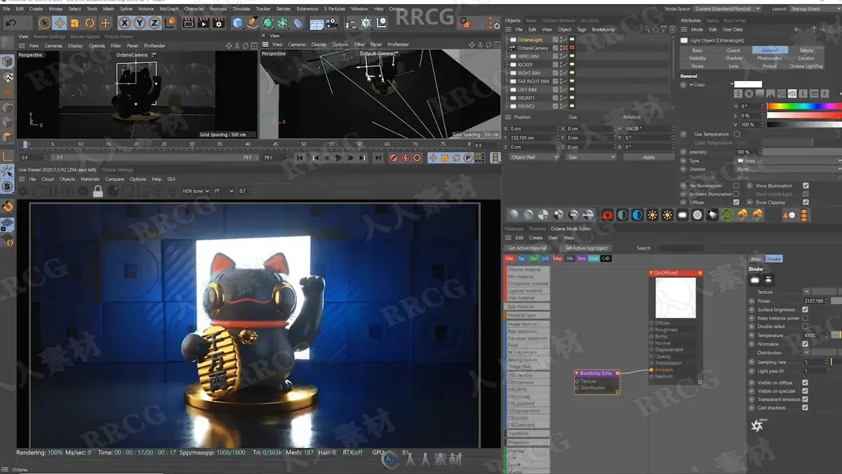Click the lock icon in Live Viewer

(x=98, y=191)
